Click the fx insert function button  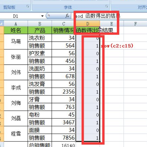click(67, 16)
